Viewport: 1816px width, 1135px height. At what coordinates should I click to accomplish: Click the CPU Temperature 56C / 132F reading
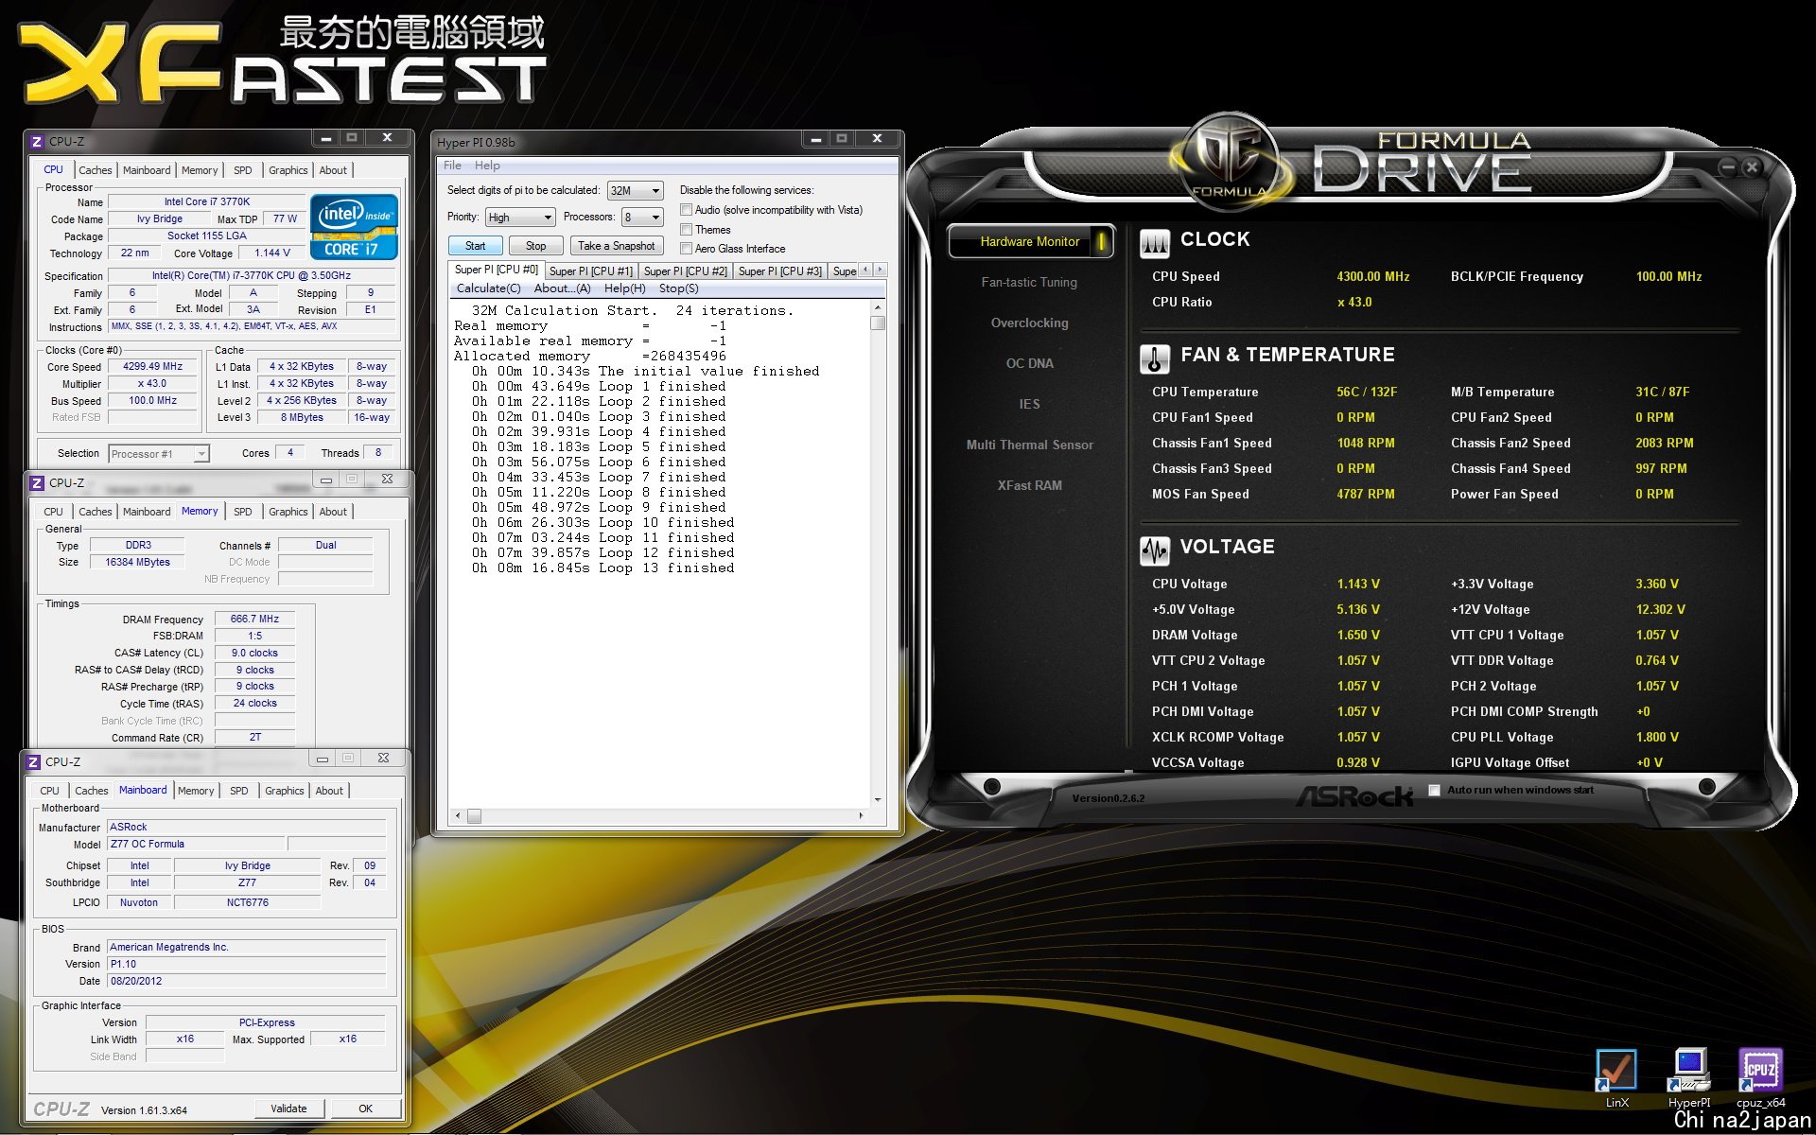(x=1366, y=392)
